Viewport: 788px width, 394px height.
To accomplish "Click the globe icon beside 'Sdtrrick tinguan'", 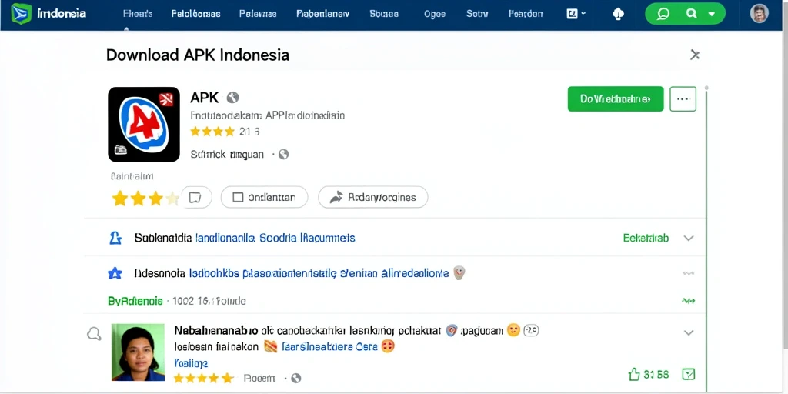I will pos(283,154).
